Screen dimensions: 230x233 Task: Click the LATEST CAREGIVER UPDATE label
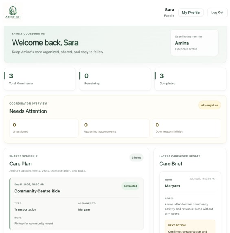[180, 156]
